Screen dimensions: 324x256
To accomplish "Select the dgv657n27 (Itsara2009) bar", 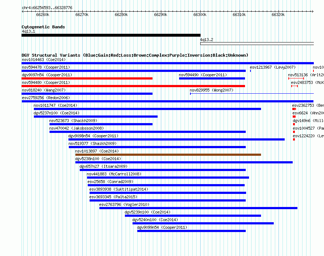I will point(163,170).
